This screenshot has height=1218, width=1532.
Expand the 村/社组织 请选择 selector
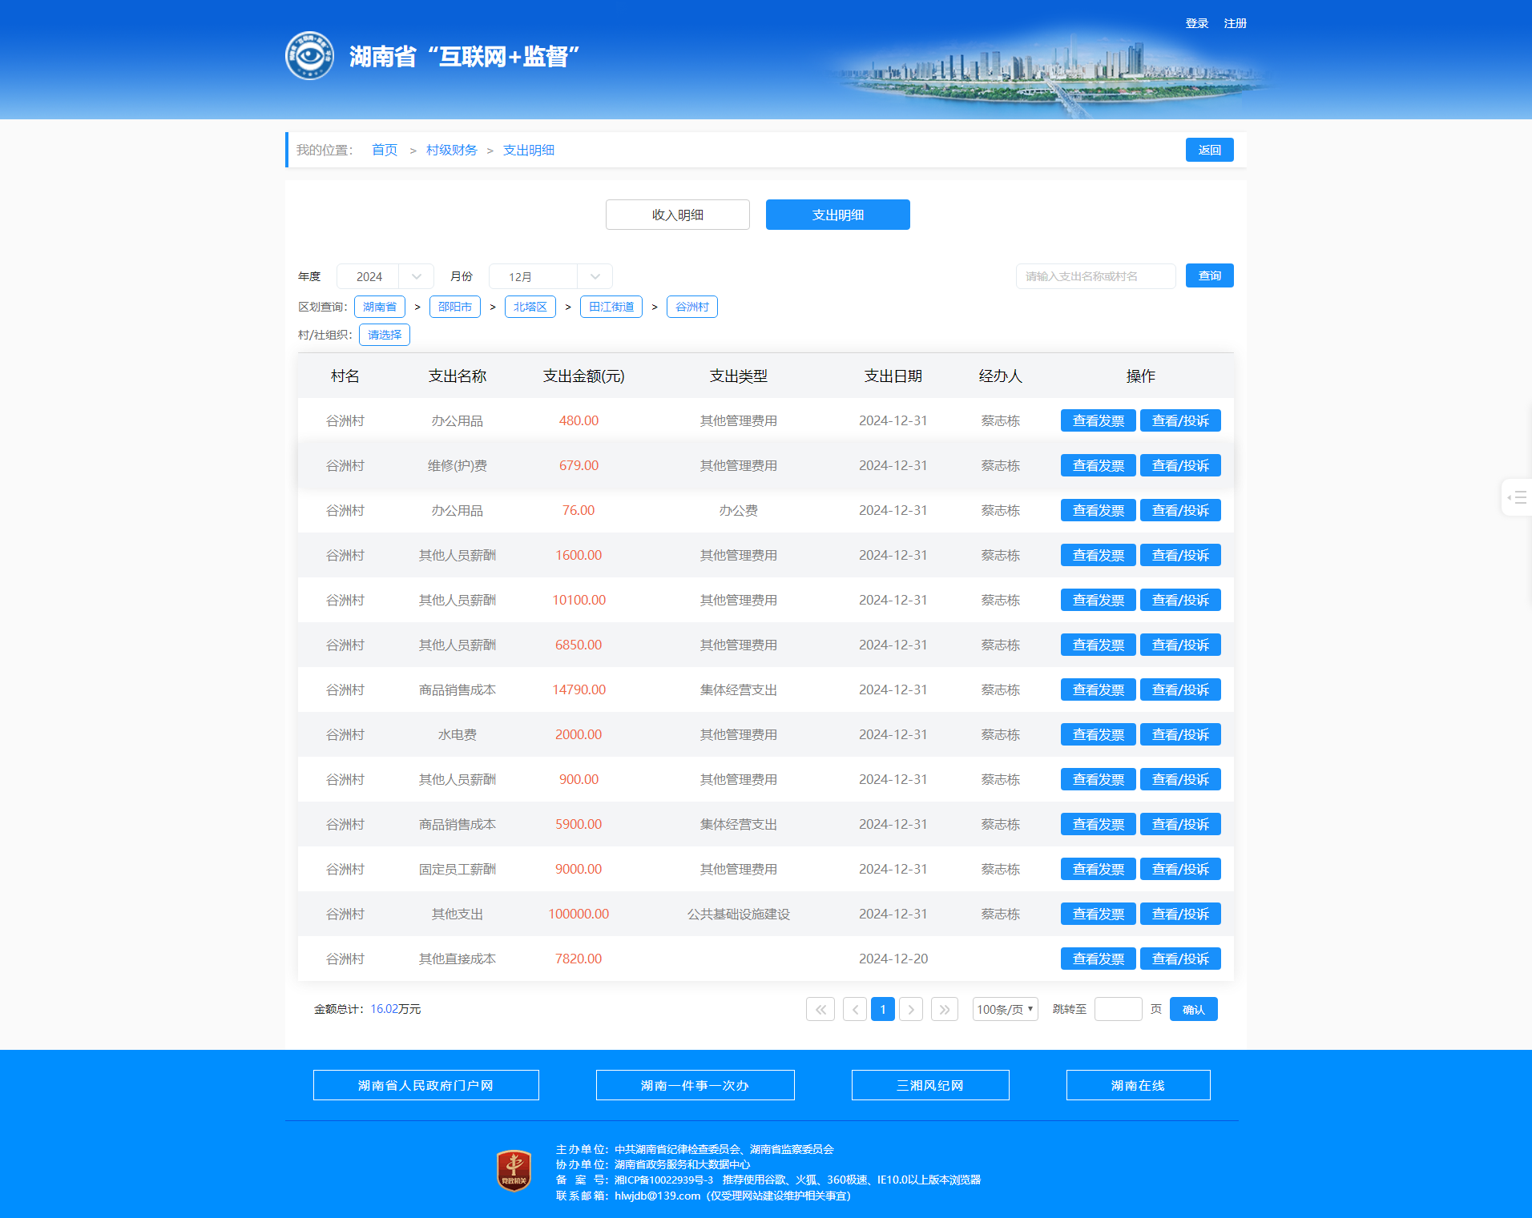(385, 335)
